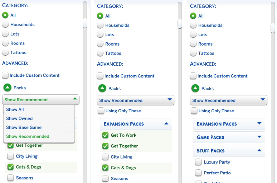
Task: Select "Show All" from the open dropdown list
Action: pos(15,109)
